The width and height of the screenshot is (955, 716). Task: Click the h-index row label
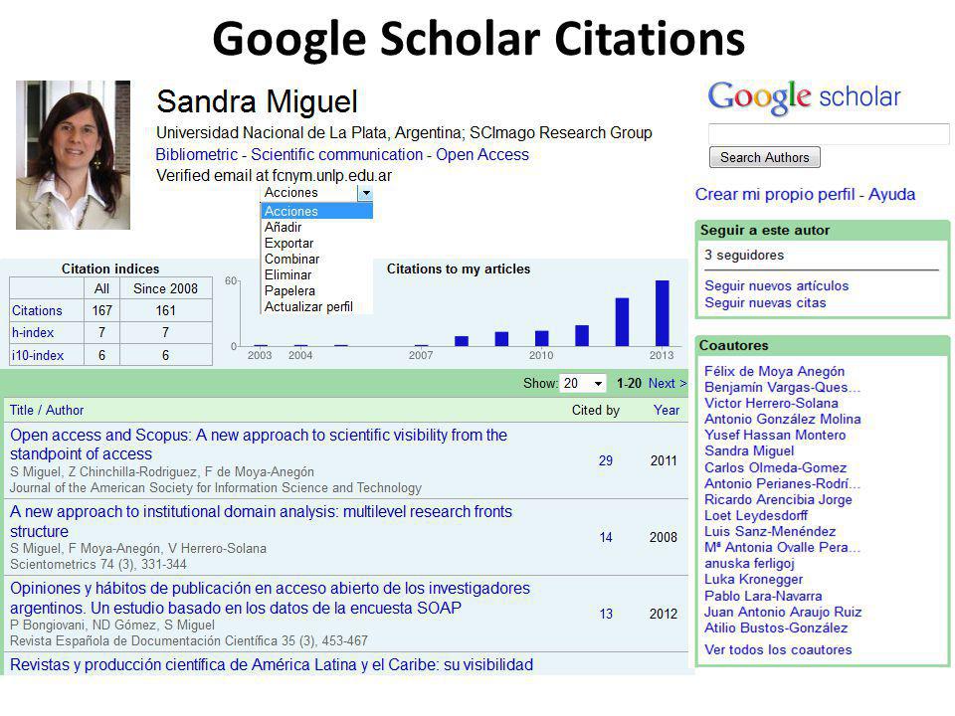tap(33, 332)
